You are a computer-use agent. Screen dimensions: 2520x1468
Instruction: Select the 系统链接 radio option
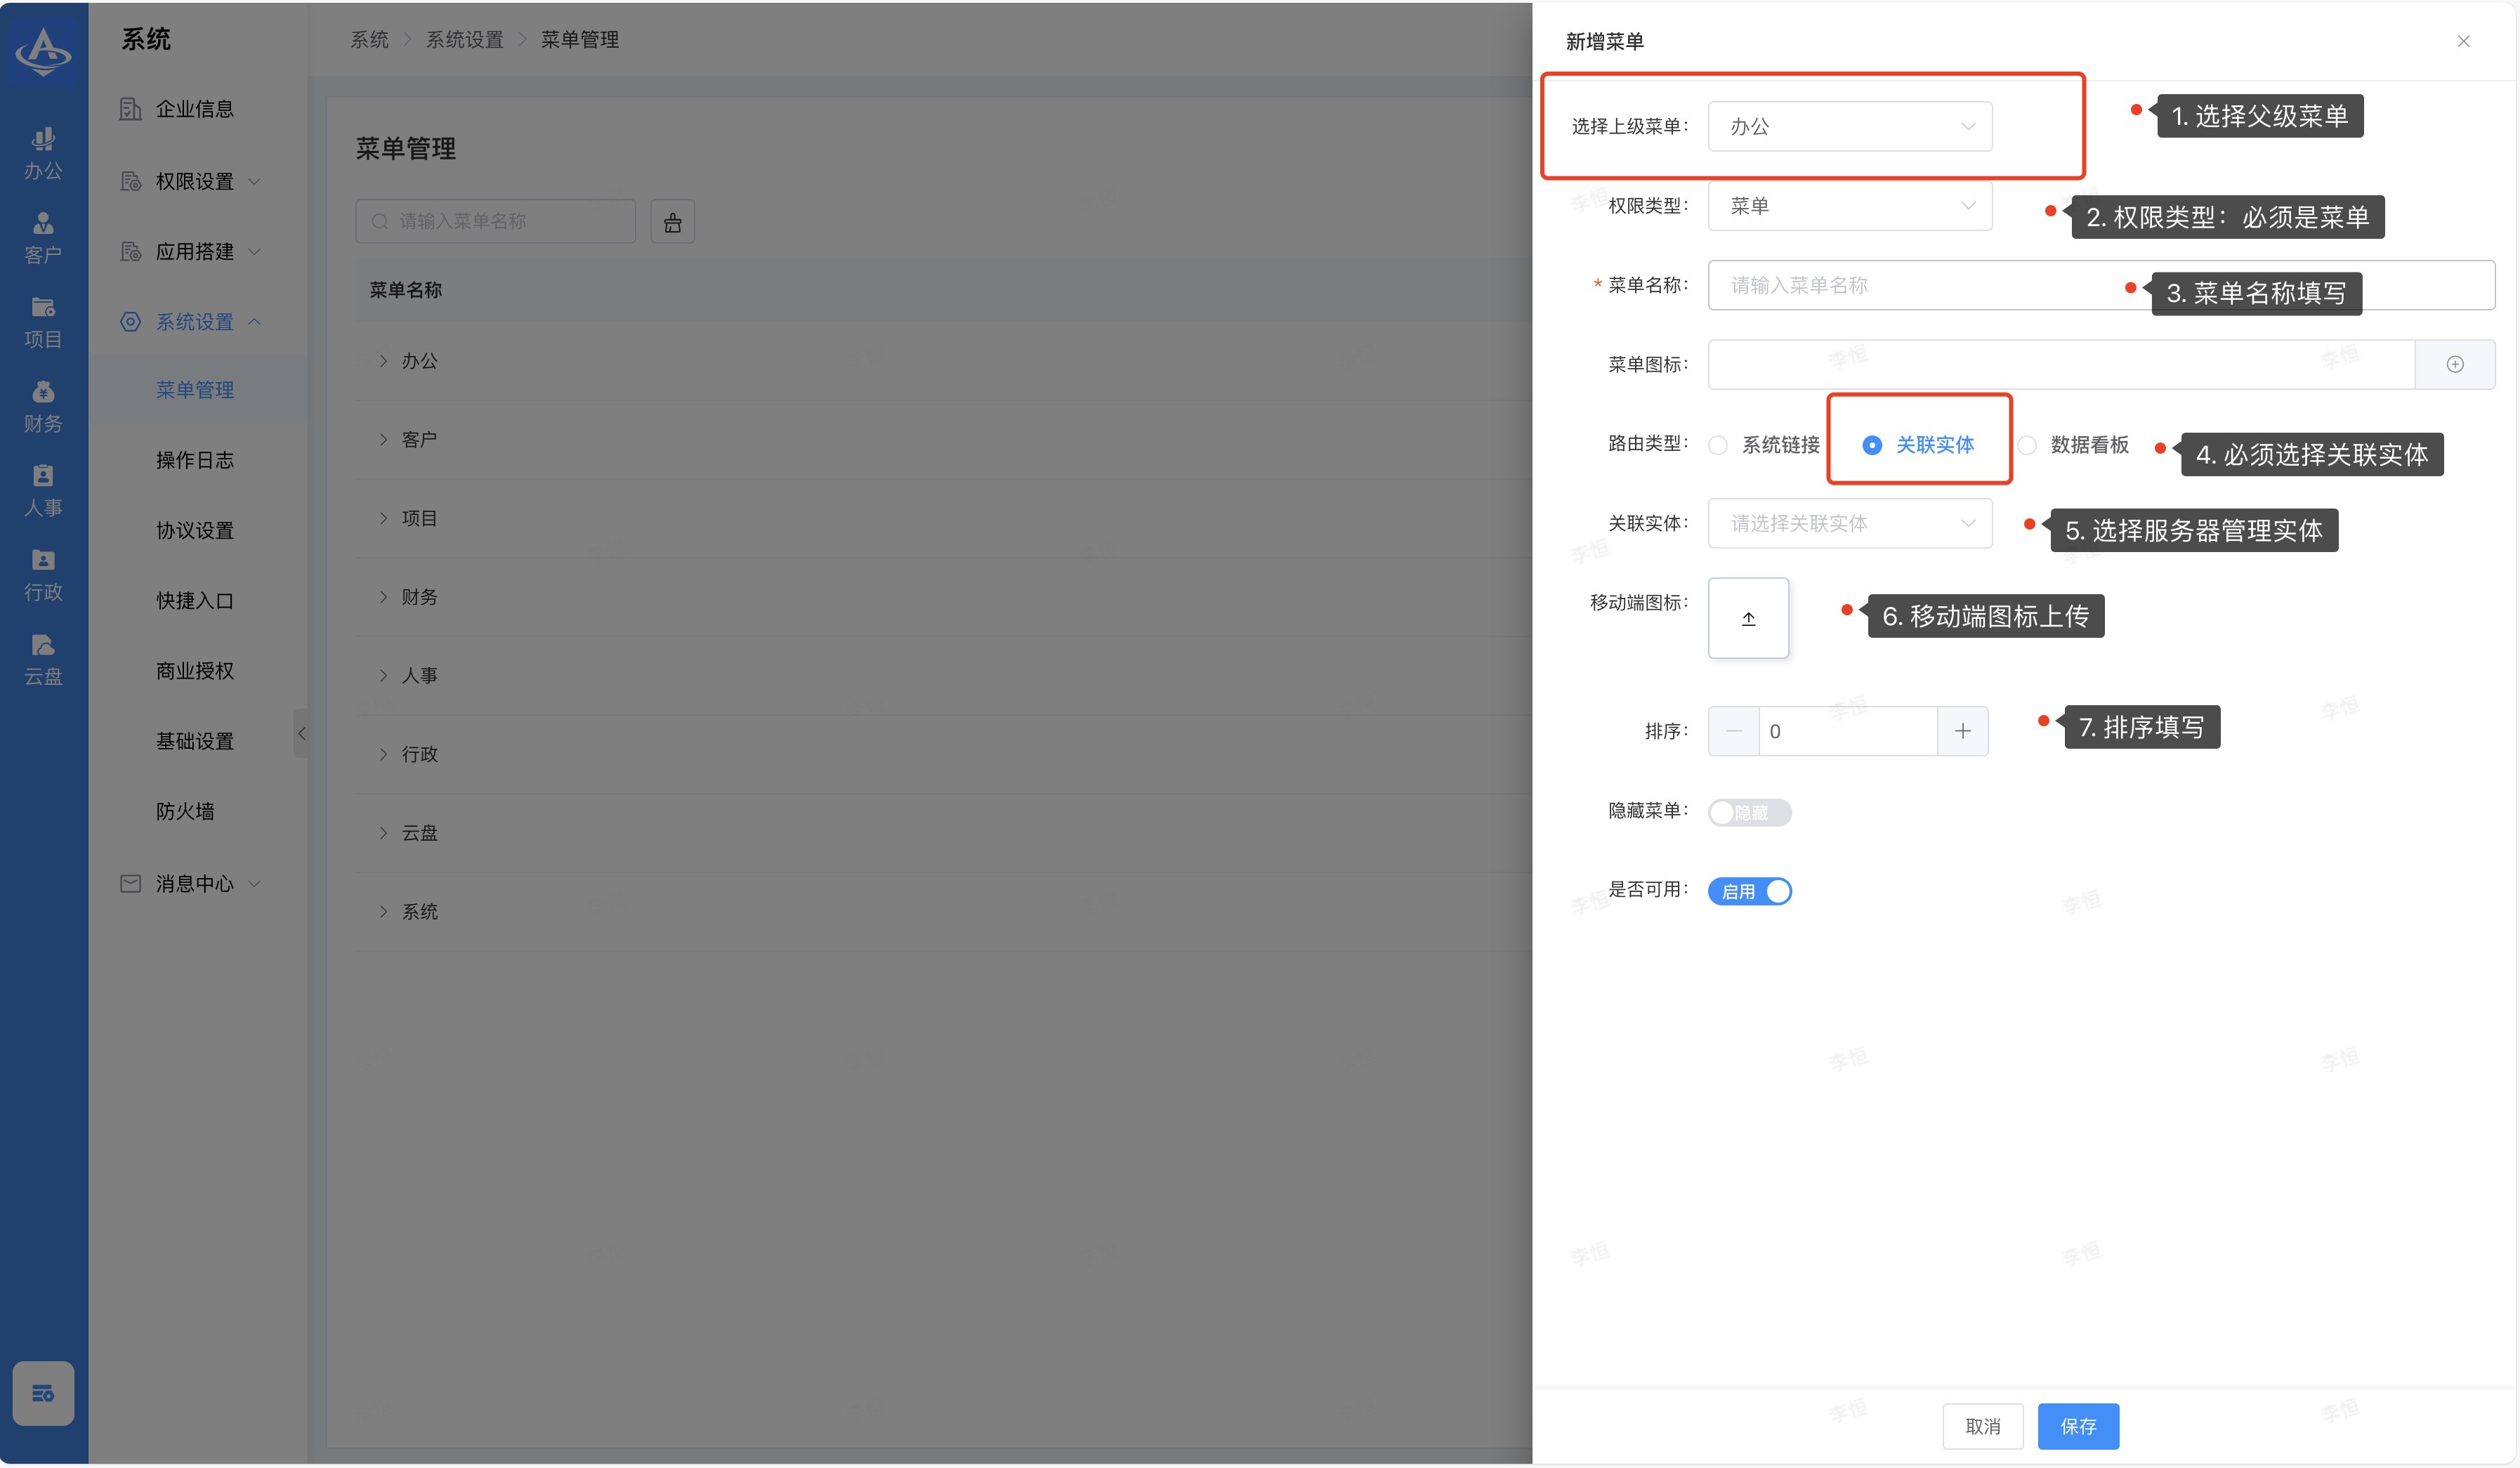point(1717,445)
